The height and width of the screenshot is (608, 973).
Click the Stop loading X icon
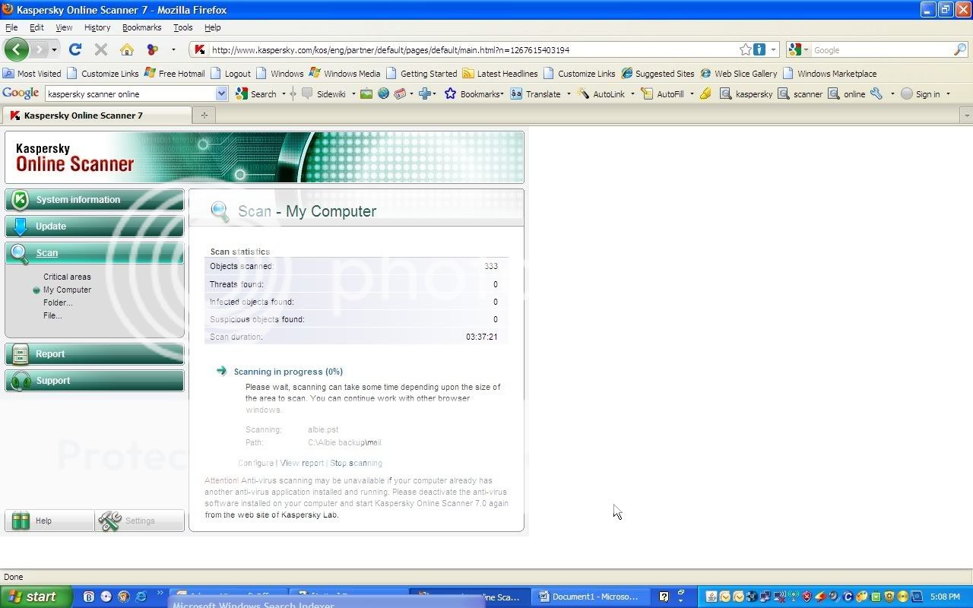coord(100,49)
